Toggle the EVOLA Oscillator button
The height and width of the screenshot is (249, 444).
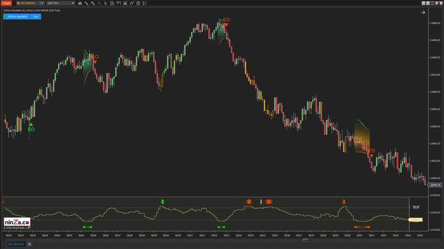point(16,17)
